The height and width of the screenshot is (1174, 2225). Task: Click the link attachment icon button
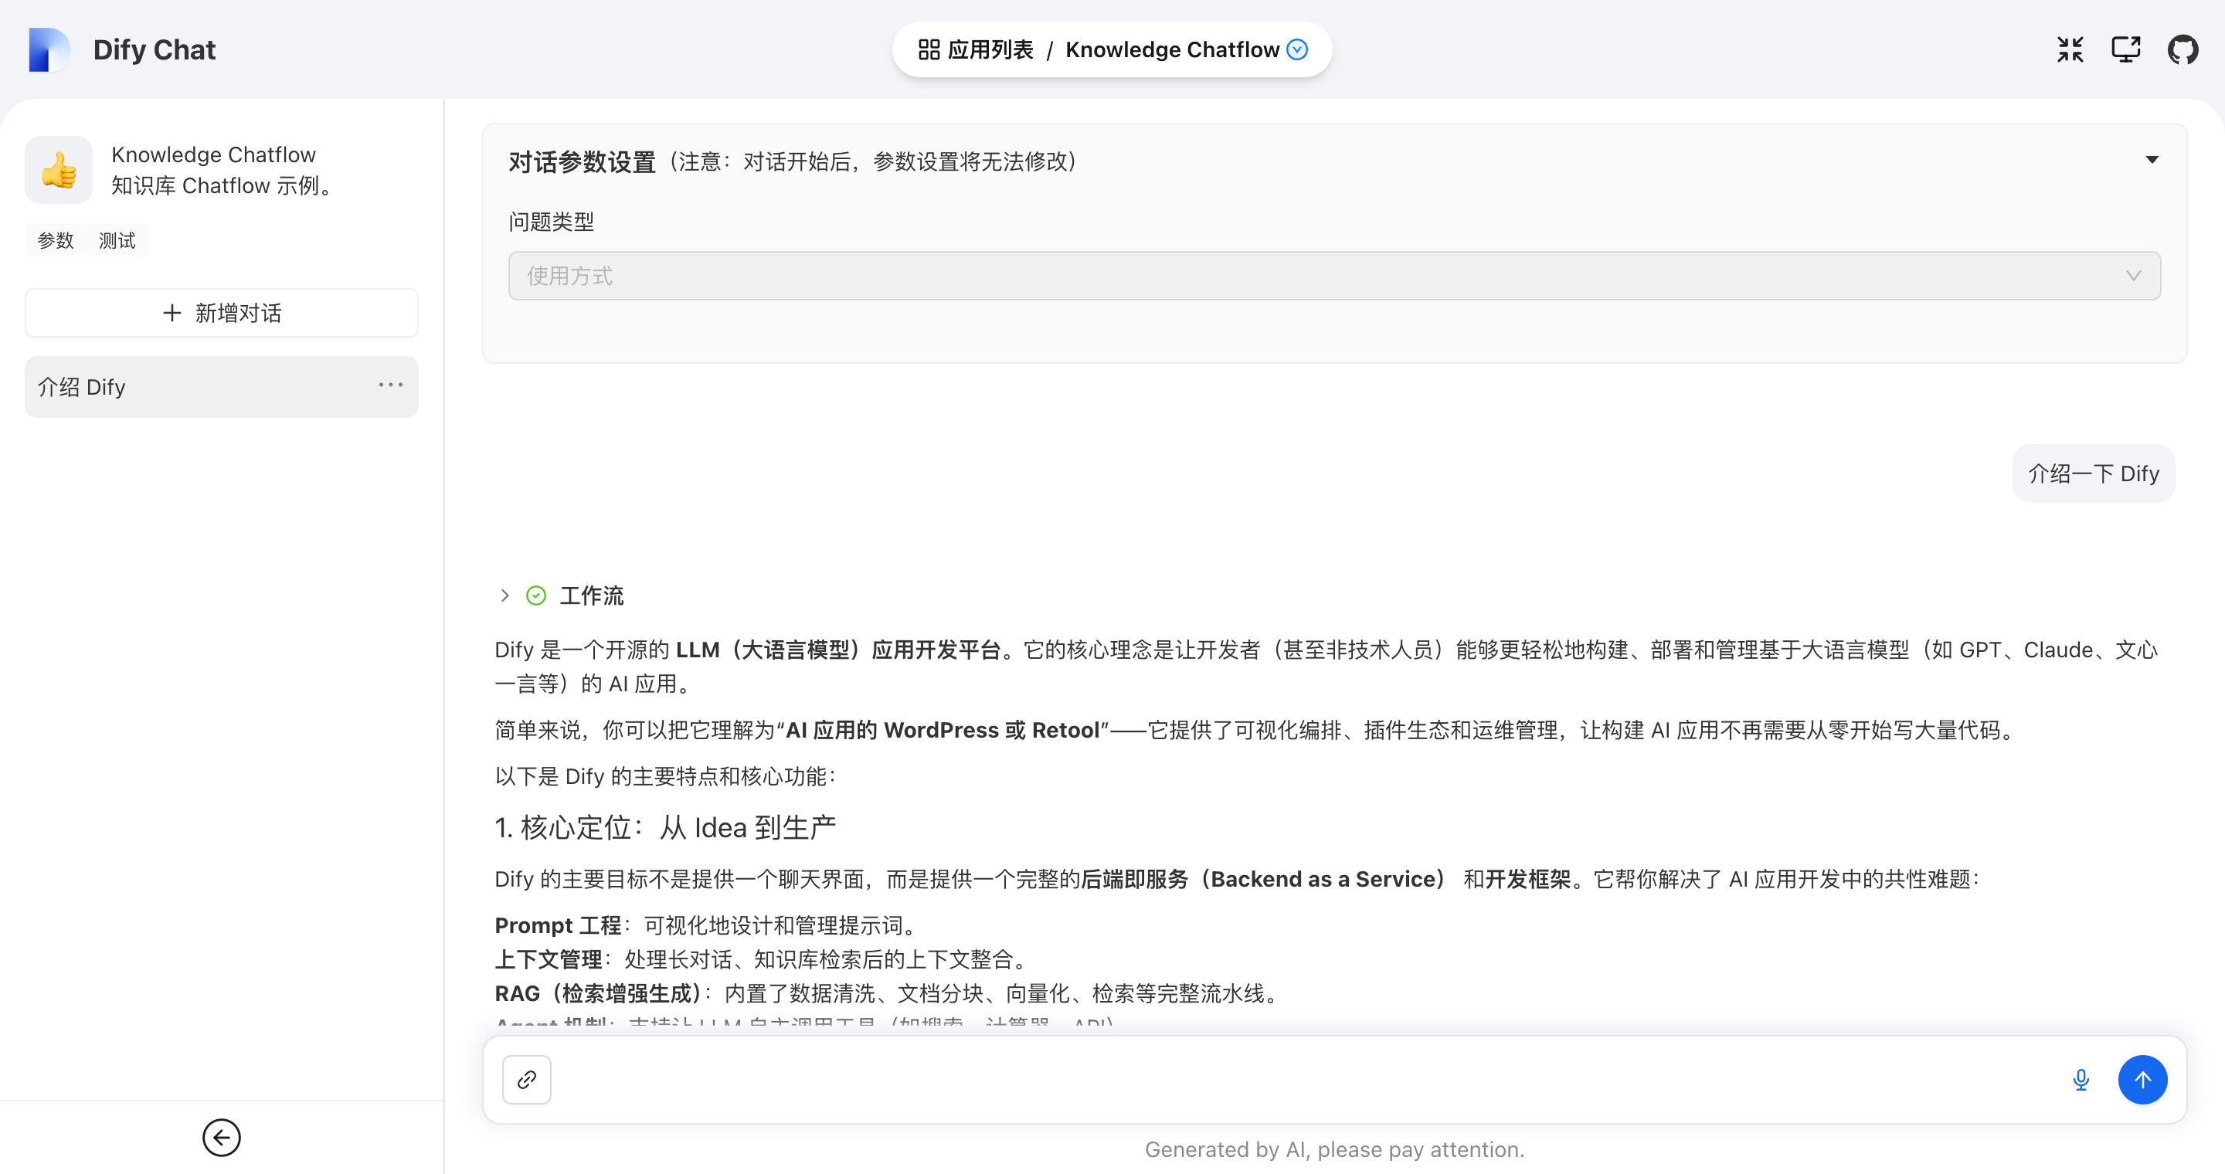click(527, 1079)
